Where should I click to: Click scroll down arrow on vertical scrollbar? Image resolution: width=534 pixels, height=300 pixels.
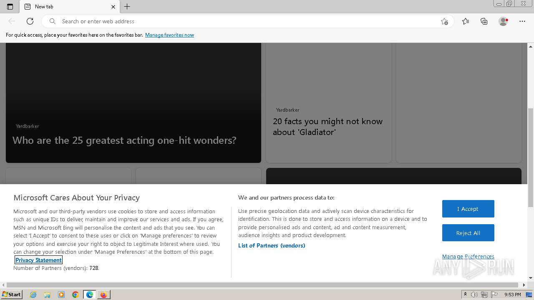click(531, 278)
